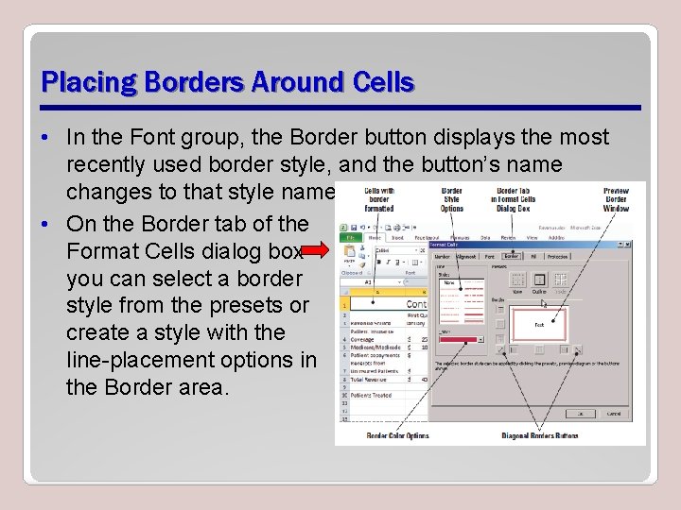Open the font name dropdown
This screenshot has height=510, width=681.
click(416, 250)
